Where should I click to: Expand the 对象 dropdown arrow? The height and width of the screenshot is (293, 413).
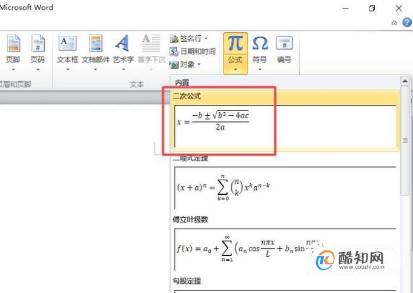click(199, 64)
